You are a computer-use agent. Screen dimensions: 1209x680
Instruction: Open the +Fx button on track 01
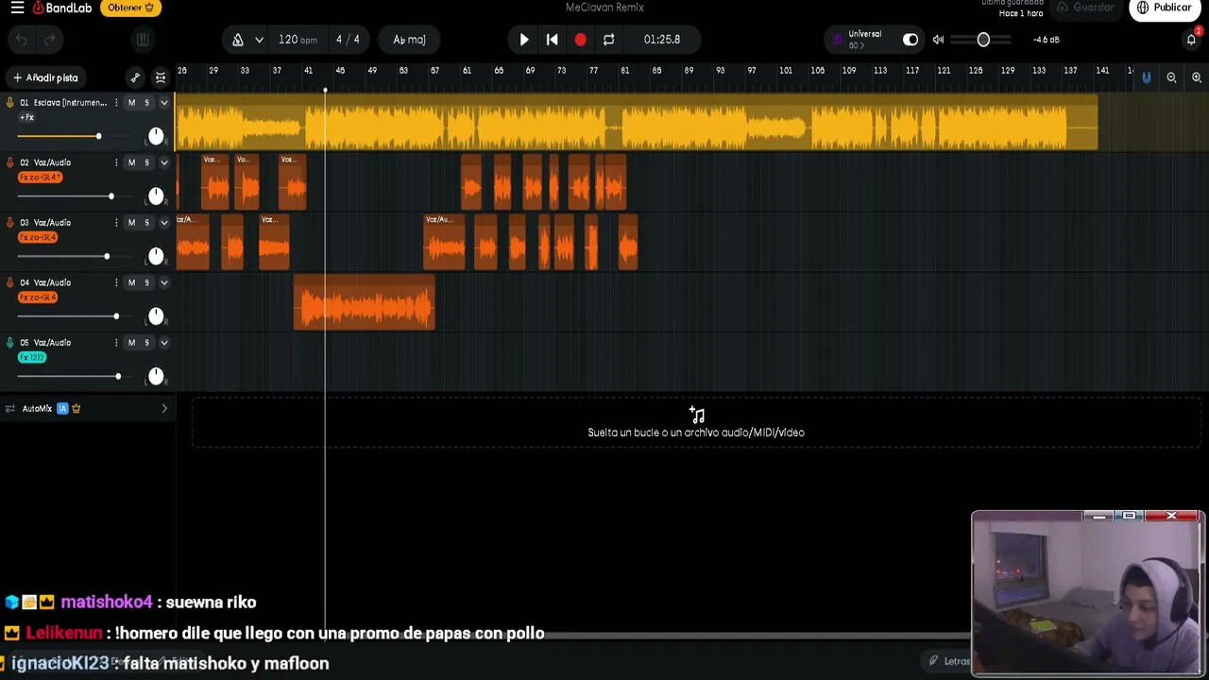(x=26, y=117)
